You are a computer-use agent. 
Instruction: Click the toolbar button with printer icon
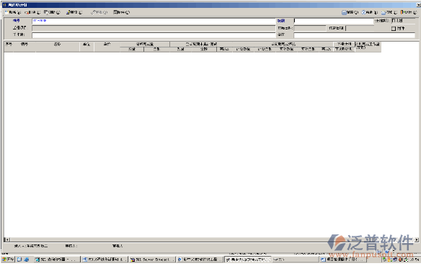pos(389,12)
